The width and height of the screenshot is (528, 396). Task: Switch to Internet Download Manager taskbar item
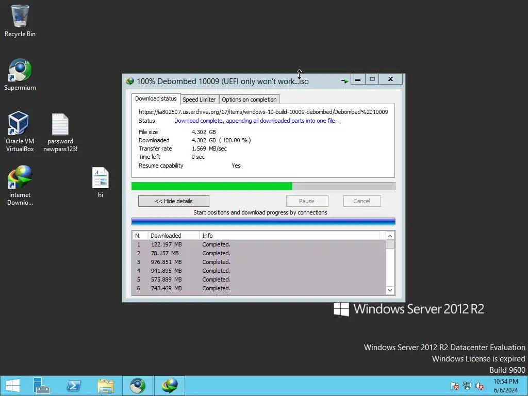click(170, 386)
